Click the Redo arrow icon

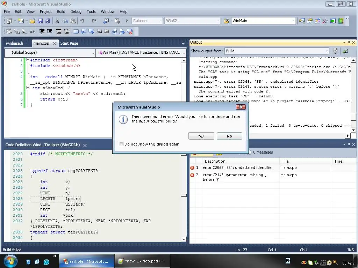94,21
